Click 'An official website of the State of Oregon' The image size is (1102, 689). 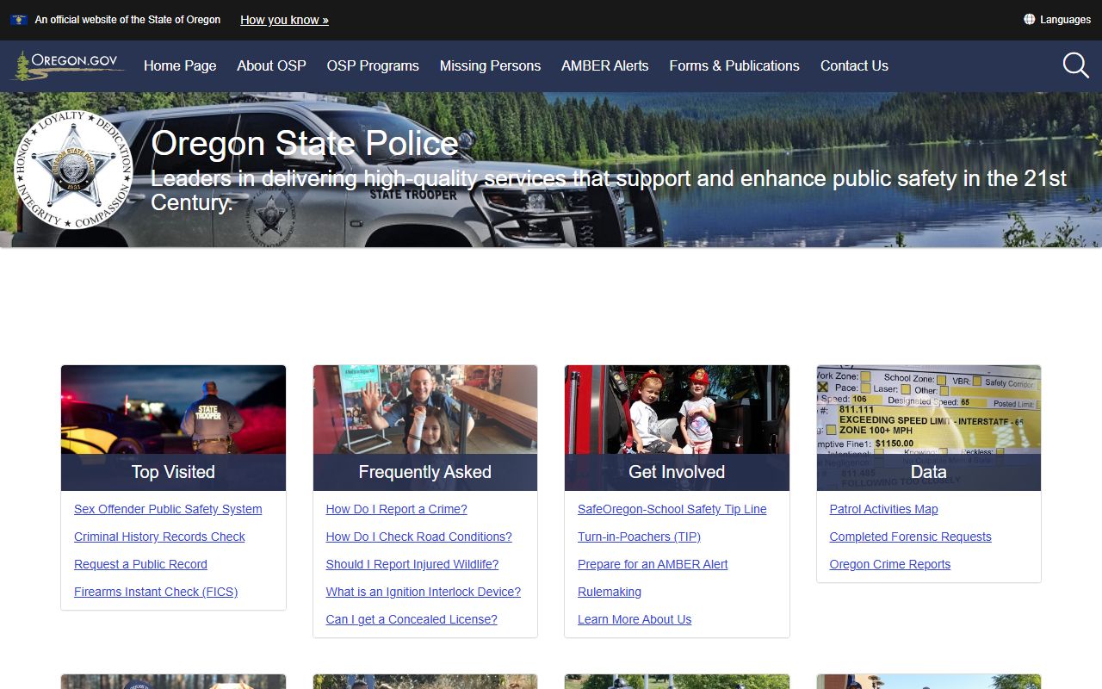click(127, 20)
